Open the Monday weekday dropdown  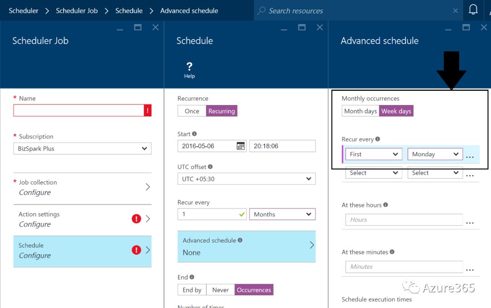coord(435,154)
